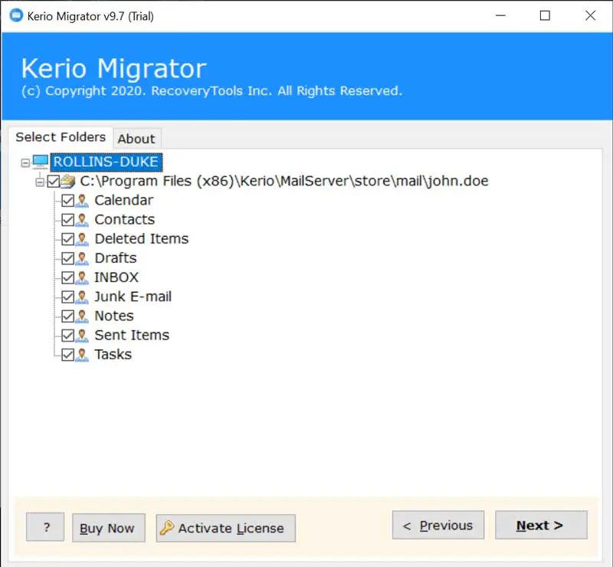Click the INBOX folder user icon

tap(83, 277)
